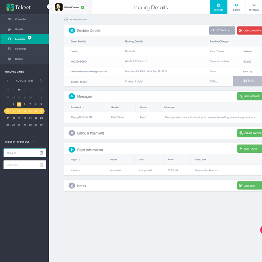Image resolution: width=262 pixels, height=262 pixels.
Task: Open the Settings tab
Action: point(254,7)
